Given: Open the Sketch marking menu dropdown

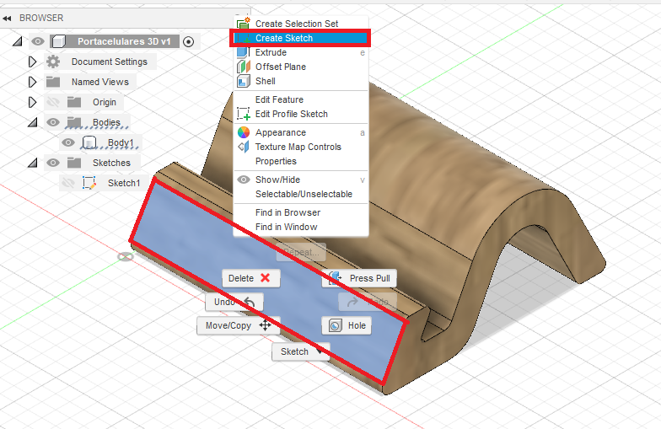Looking at the screenshot, I should pyautogui.click(x=300, y=351).
